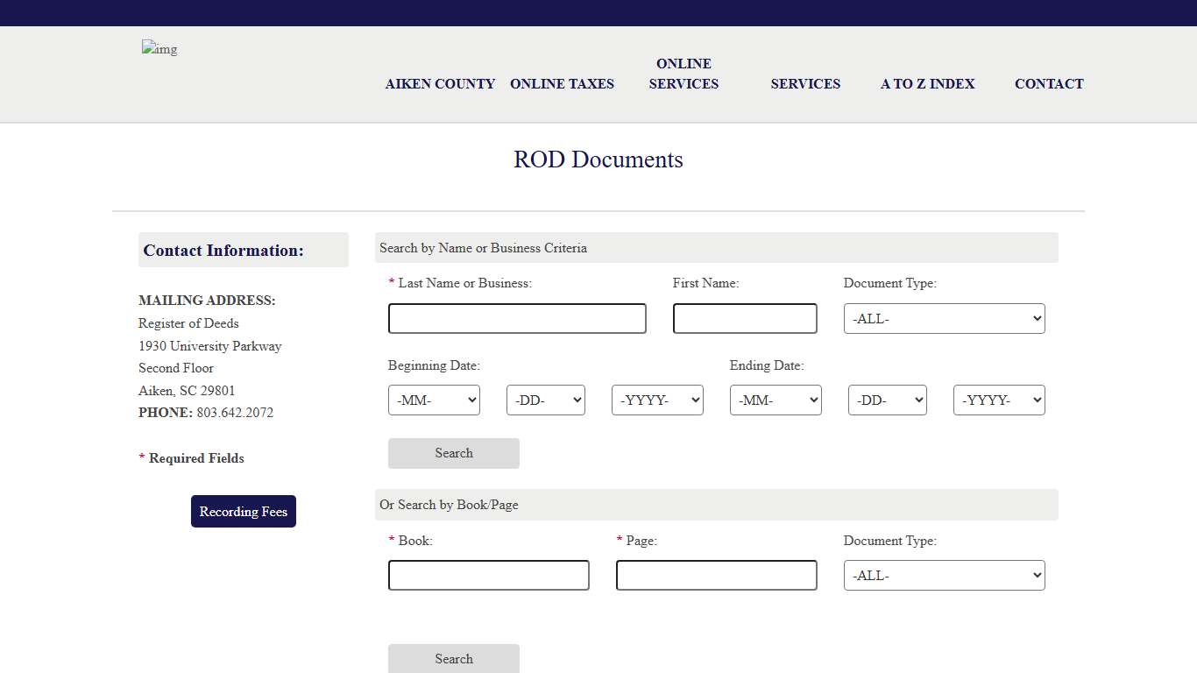Click the First Name input field
Screen dimensions: 1197x673
click(x=745, y=318)
